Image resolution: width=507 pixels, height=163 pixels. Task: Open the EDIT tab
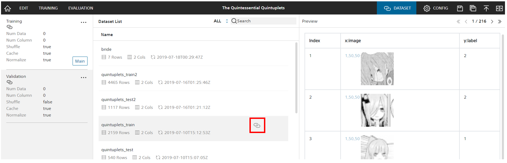[24, 8]
